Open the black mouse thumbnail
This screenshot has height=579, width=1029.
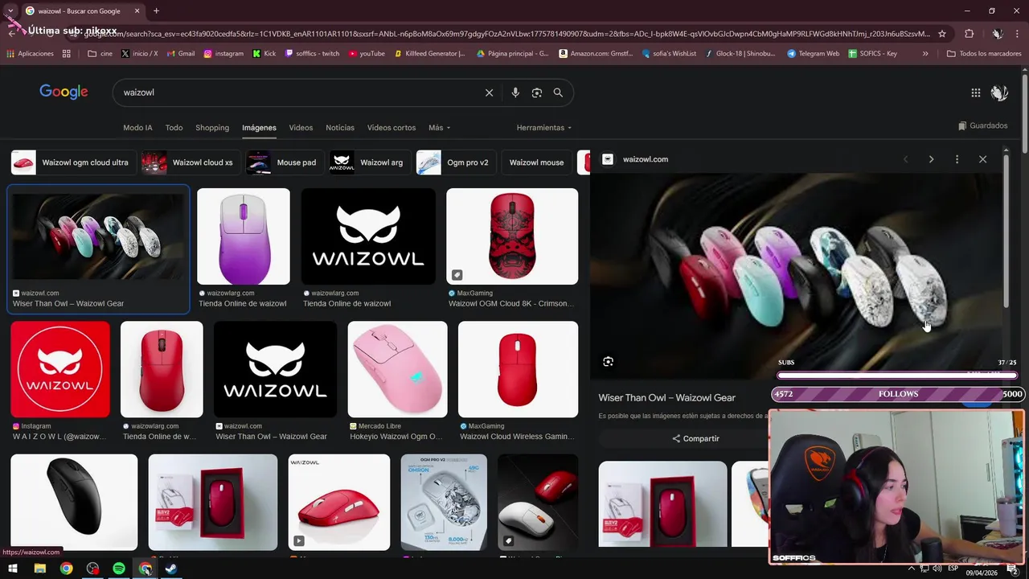(x=74, y=502)
